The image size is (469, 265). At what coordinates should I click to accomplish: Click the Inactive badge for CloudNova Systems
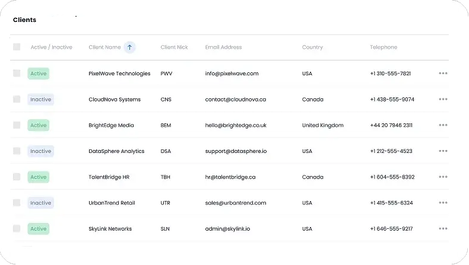tap(41, 100)
